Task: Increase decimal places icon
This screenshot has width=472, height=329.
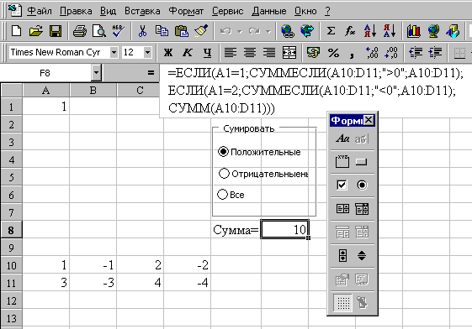Action: click(372, 53)
